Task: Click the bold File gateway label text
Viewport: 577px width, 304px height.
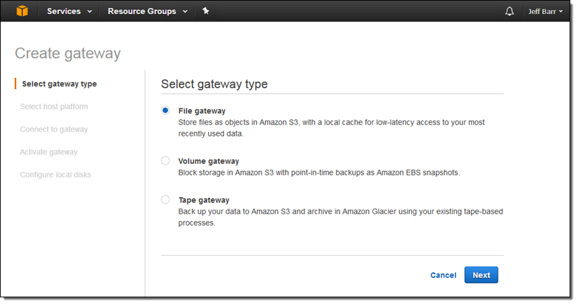Action: coord(201,111)
